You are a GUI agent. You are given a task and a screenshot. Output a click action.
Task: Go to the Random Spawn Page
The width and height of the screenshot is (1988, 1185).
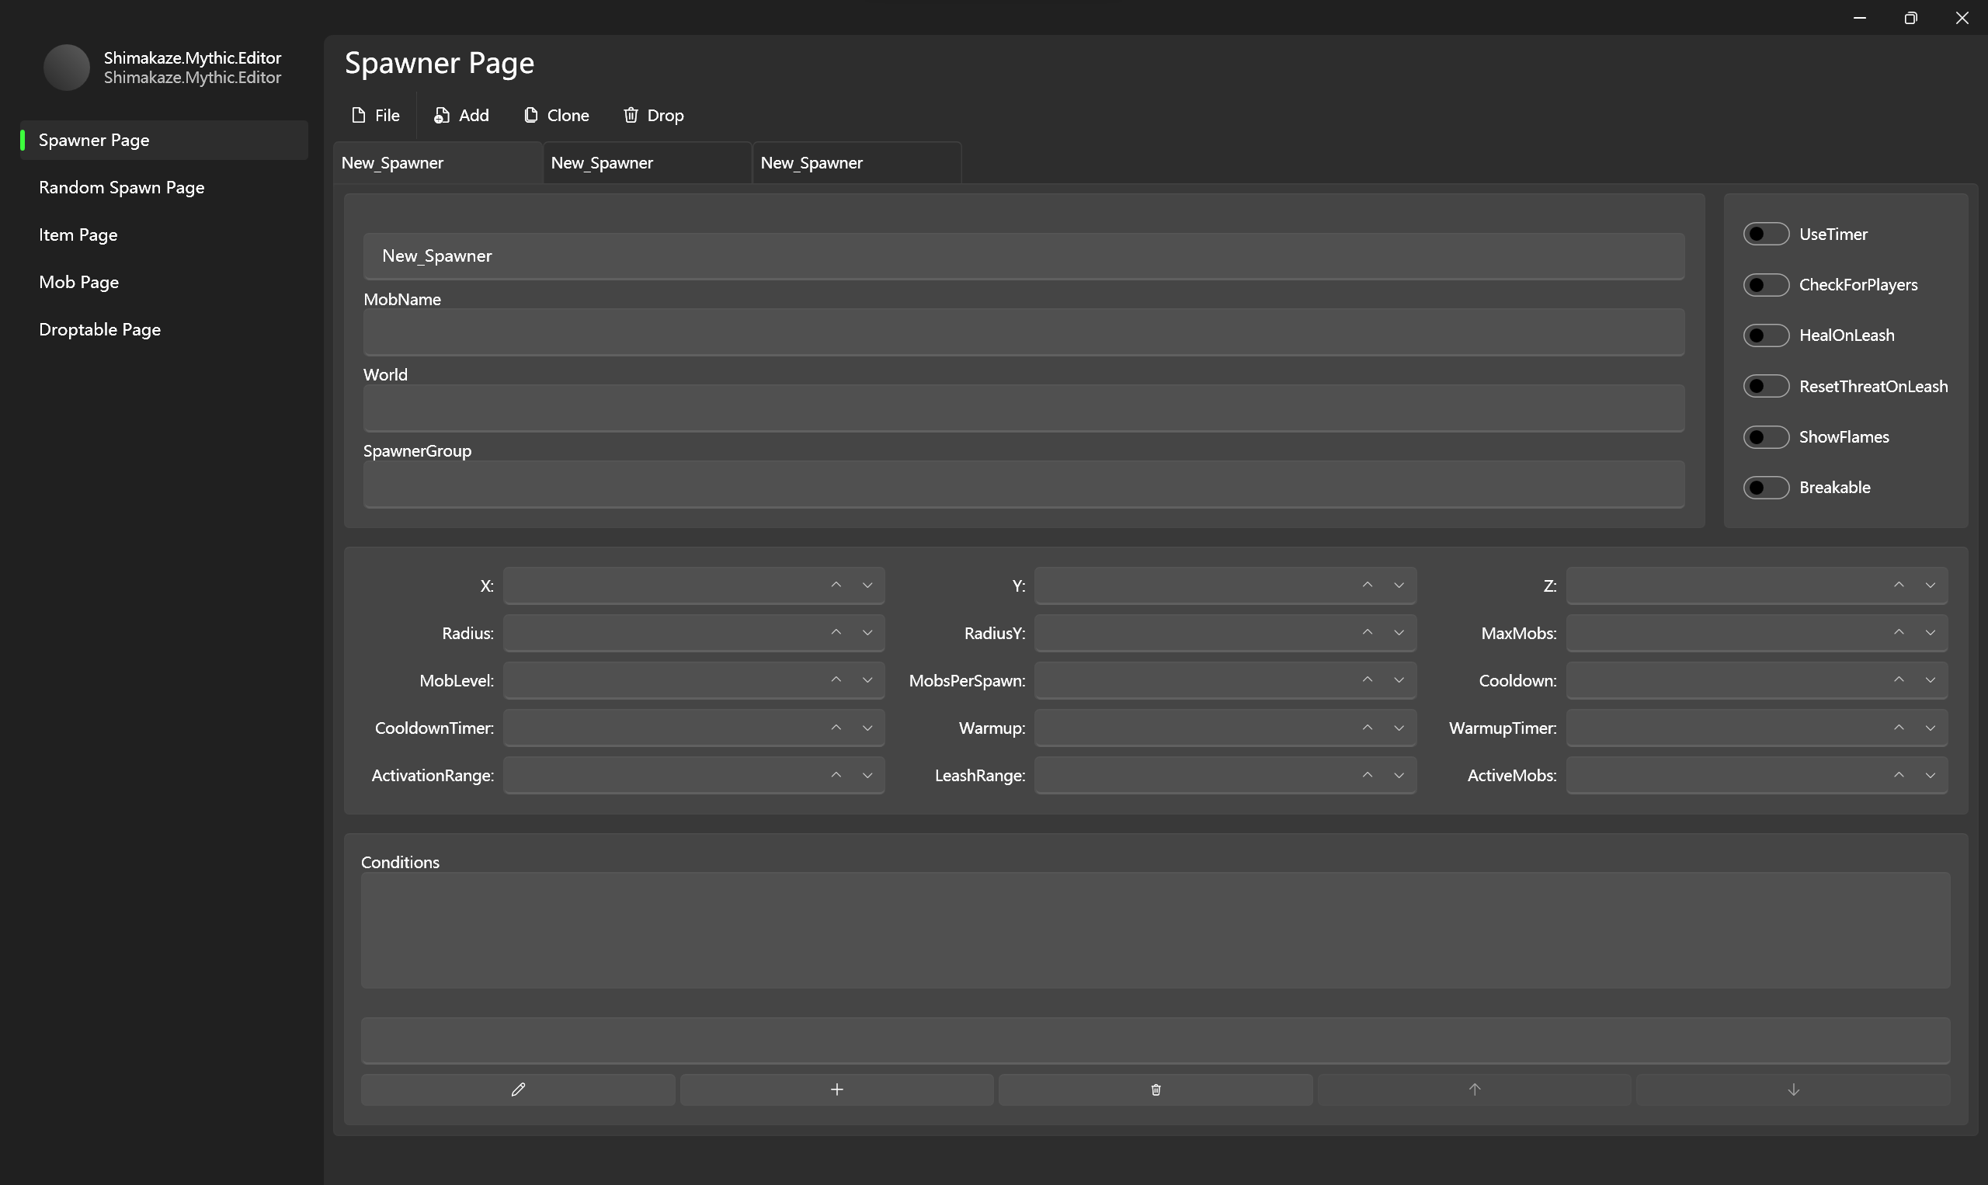(121, 187)
